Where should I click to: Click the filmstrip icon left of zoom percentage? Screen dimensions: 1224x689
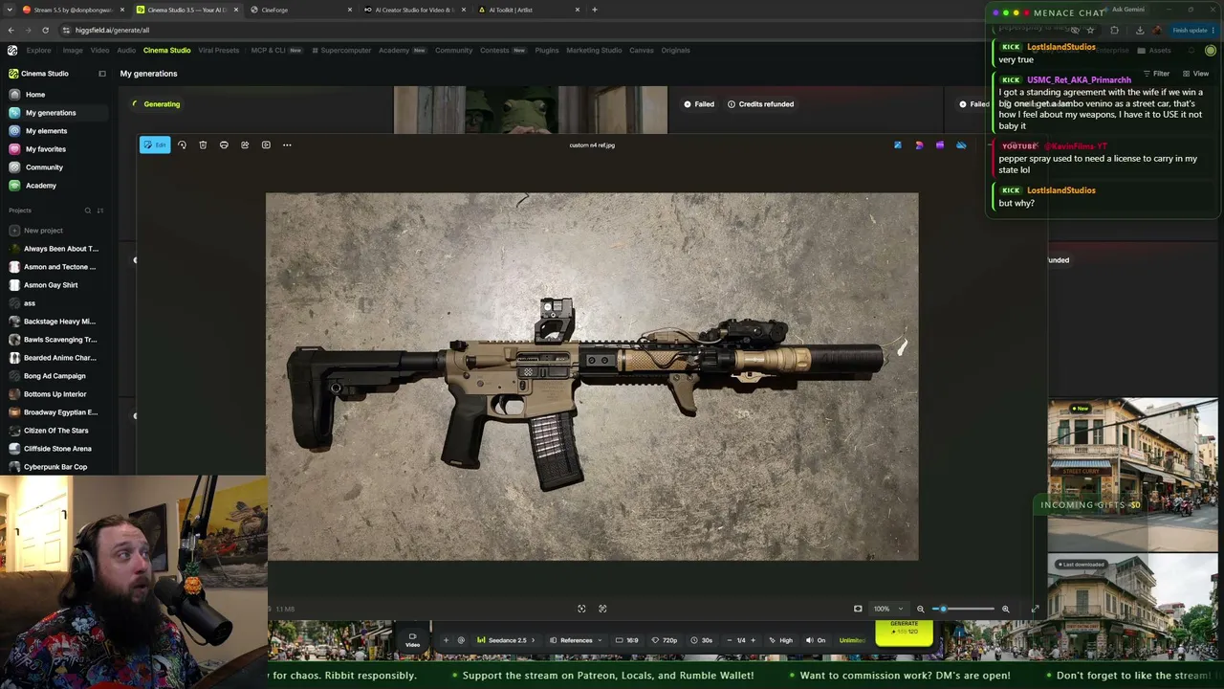[858, 609]
